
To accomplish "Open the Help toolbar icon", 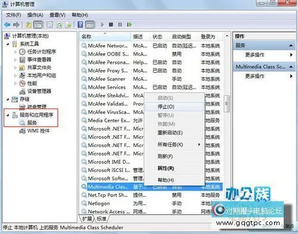I will click(80, 24).
